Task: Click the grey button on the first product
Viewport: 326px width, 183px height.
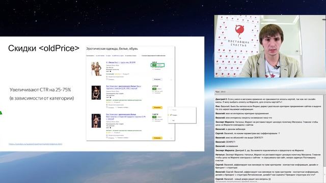Action: tap(157, 79)
